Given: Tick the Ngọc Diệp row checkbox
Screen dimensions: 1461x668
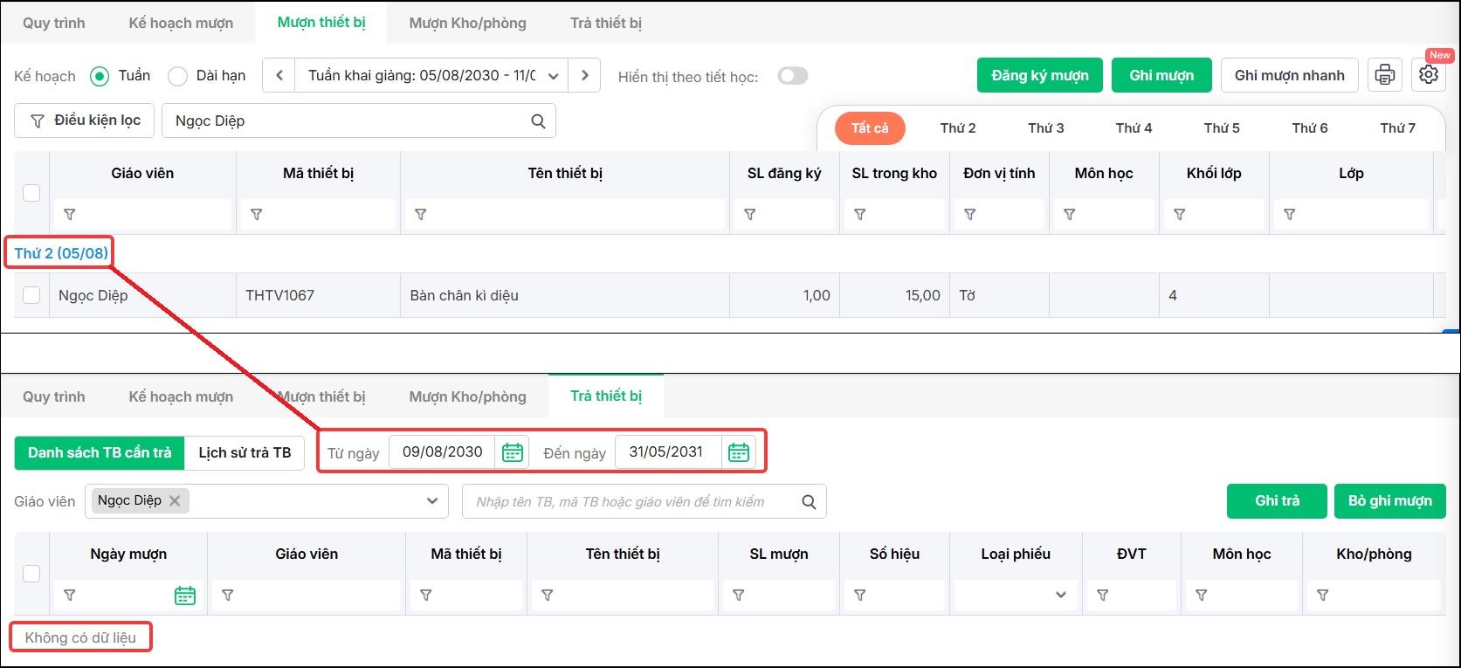Looking at the screenshot, I should click(x=31, y=295).
